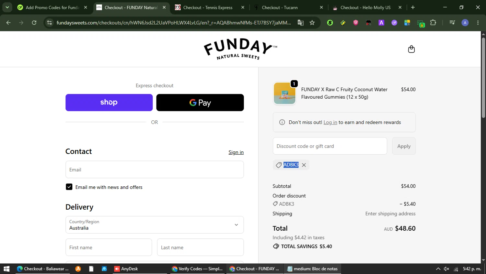Viewport: 486px width, 274px height.
Task: Click the browser address bar URL
Action: 174,23
